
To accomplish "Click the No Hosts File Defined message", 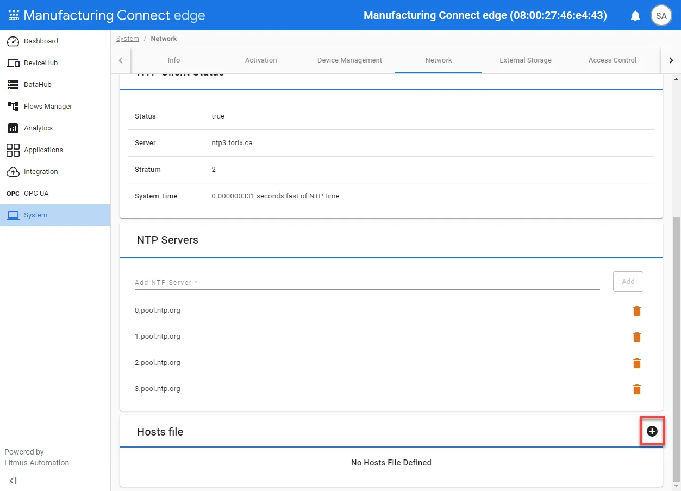I will click(391, 463).
